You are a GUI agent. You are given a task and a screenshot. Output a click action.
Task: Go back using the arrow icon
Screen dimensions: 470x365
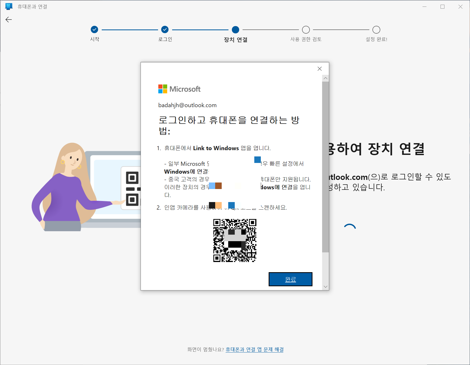point(9,20)
